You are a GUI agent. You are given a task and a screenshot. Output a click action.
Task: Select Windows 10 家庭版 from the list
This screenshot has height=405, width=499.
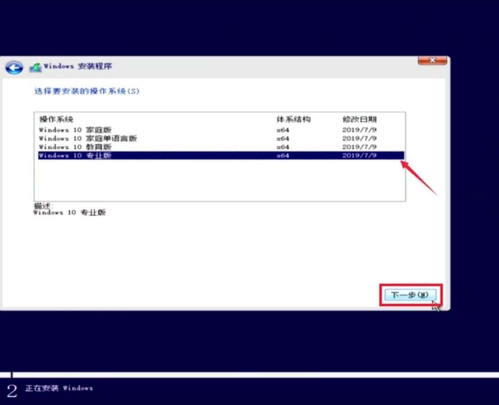click(x=221, y=130)
